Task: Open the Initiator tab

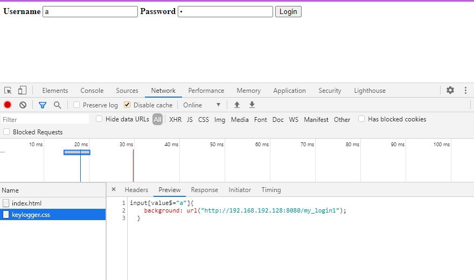Action: pyautogui.click(x=240, y=190)
